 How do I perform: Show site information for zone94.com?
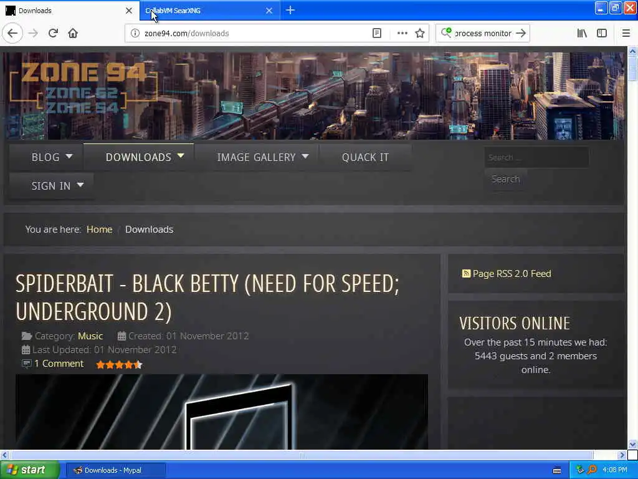pos(135,34)
